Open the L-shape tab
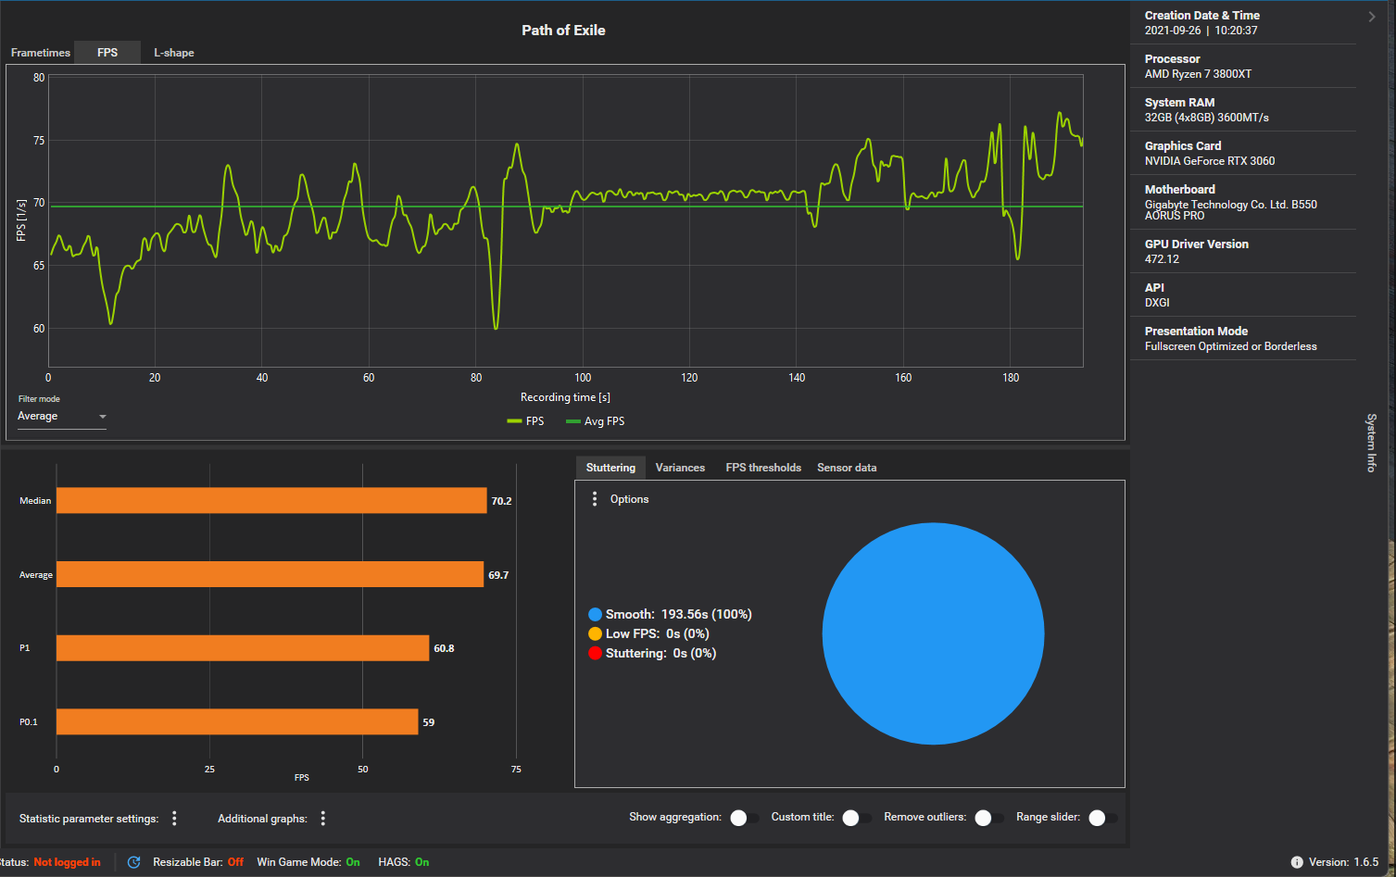 coord(174,53)
